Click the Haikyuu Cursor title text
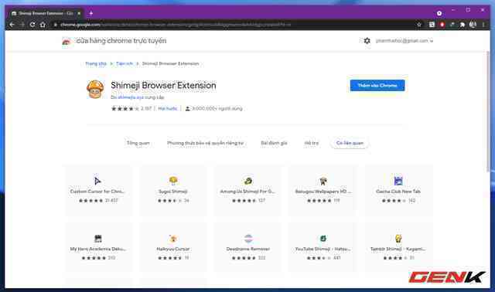495x292 pixels. (173, 249)
